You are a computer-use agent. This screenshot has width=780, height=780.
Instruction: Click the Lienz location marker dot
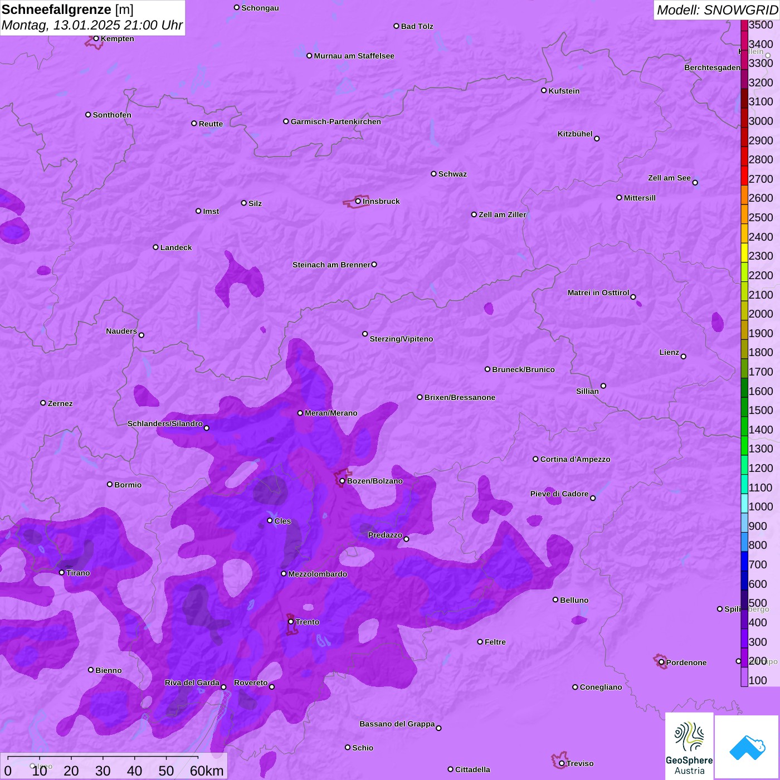pyautogui.click(x=684, y=357)
